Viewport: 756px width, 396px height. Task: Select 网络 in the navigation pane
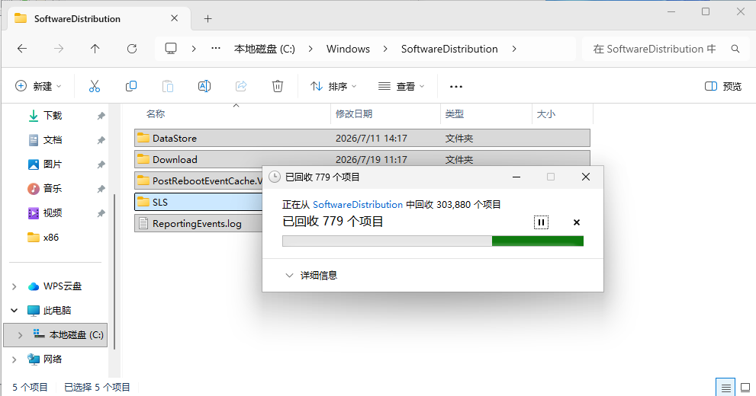[52, 359]
